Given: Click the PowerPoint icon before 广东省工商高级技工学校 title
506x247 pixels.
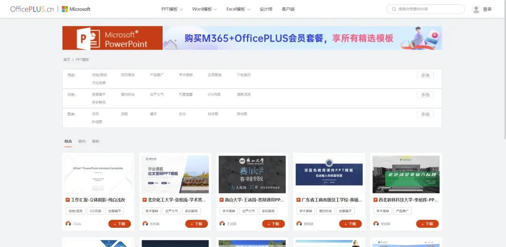Looking at the screenshot, I should point(298,200).
